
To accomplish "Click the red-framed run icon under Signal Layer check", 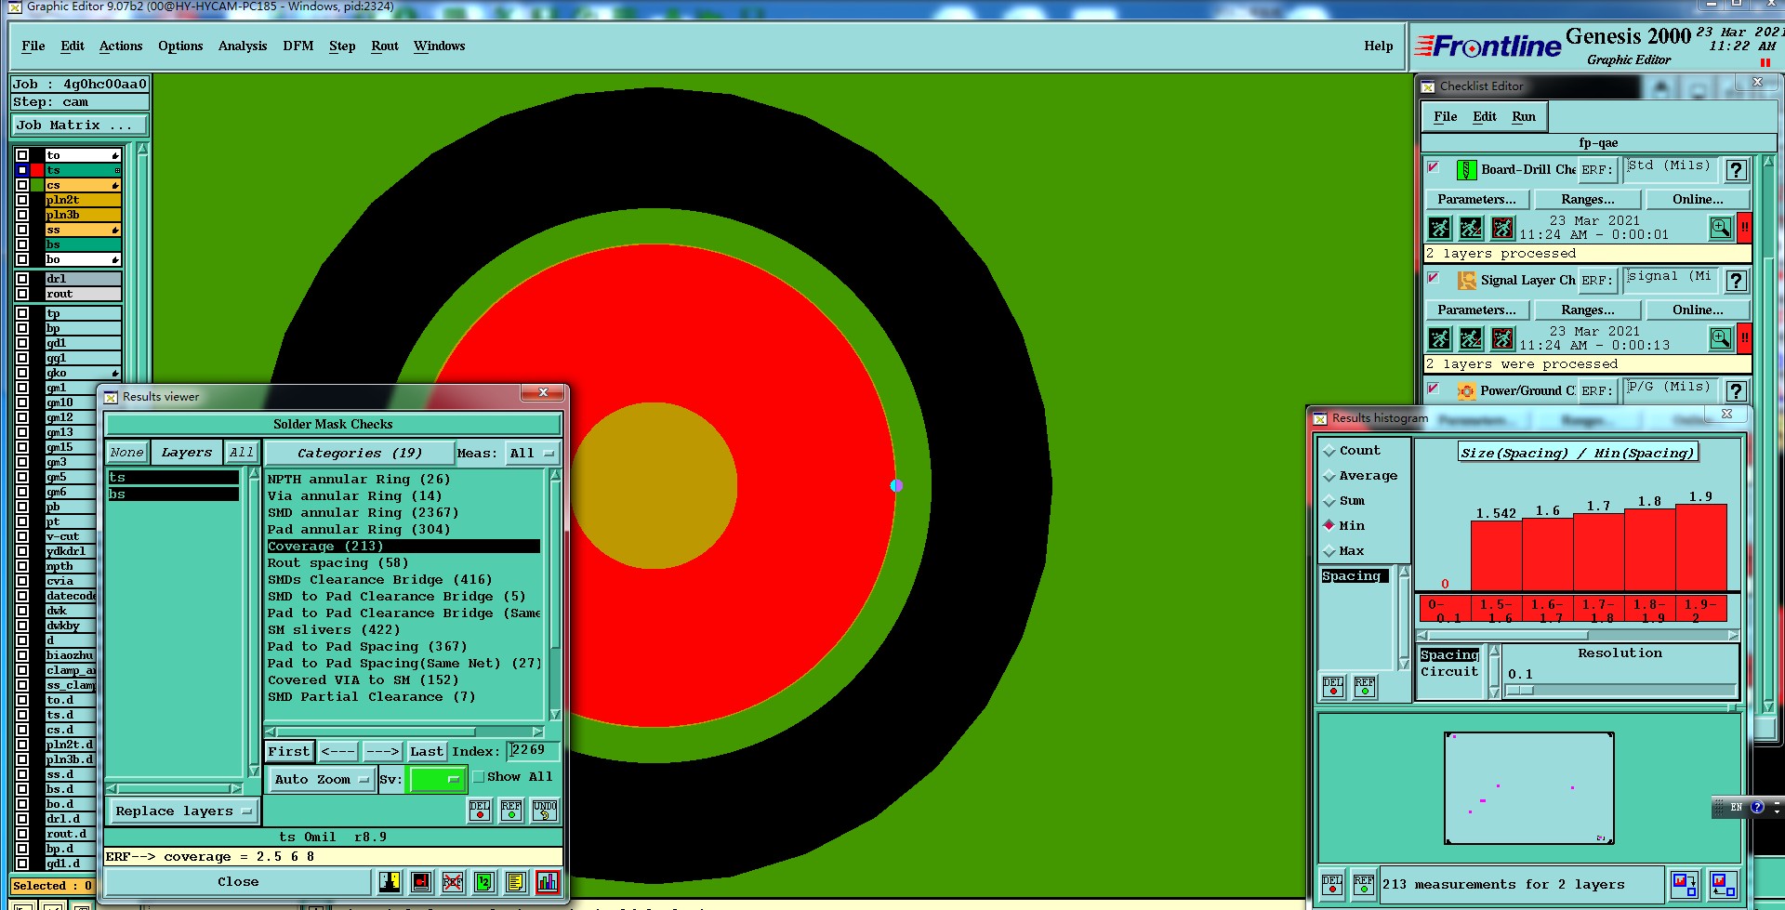I will coord(1502,338).
